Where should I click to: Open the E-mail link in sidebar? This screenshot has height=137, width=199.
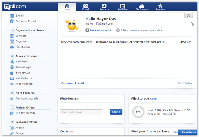[x=19, y=16]
